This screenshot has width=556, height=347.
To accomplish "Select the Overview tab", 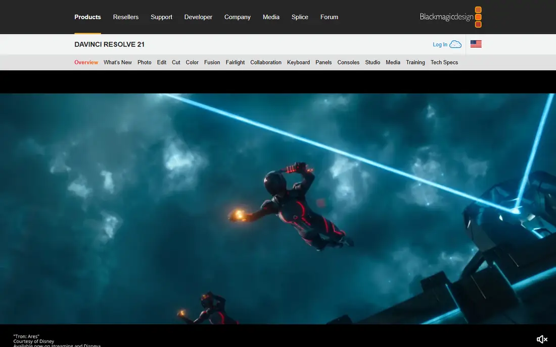I will pos(86,62).
